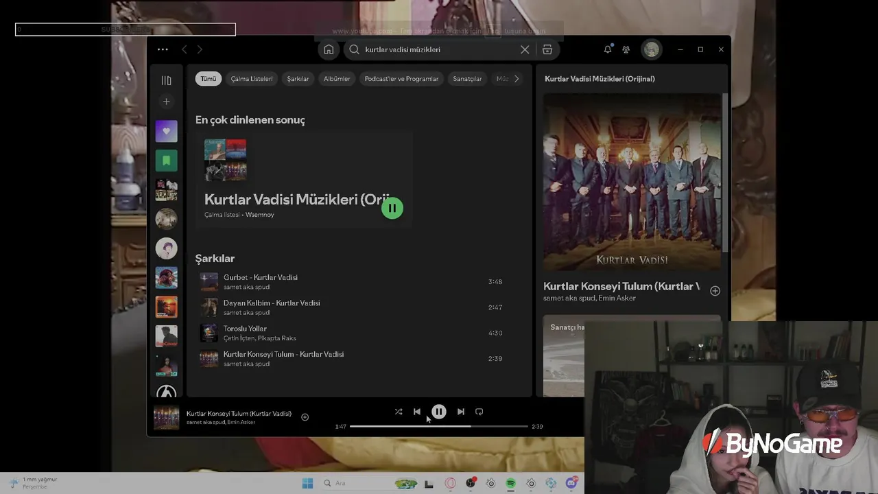Screen dimensions: 878x494
Task: Open the Spotify Home page
Action: click(x=329, y=49)
